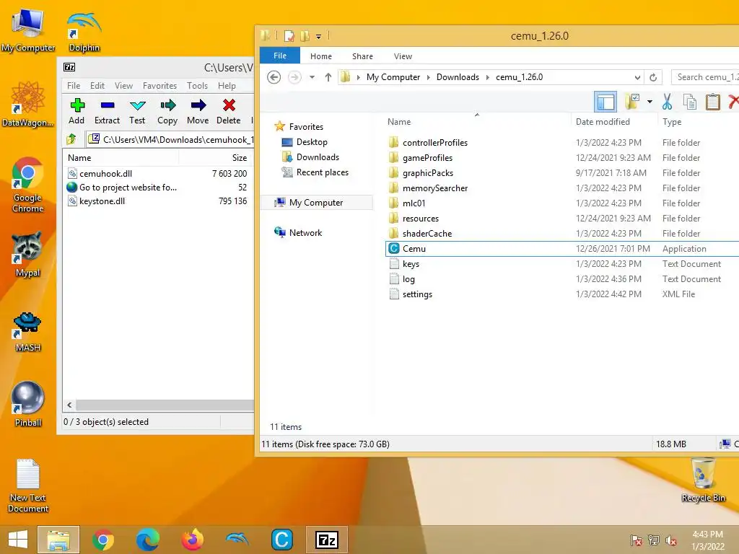Go up one folder in 7-Zip
The height and width of the screenshot is (554, 739).
coord(71,139)
